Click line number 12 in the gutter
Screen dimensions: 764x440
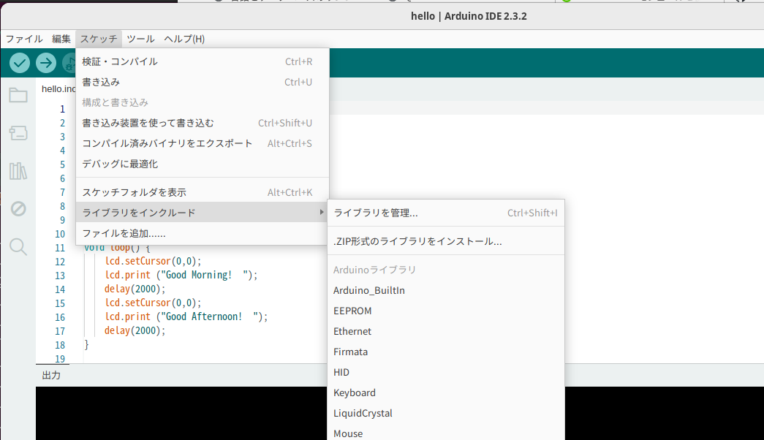(60, 262)
